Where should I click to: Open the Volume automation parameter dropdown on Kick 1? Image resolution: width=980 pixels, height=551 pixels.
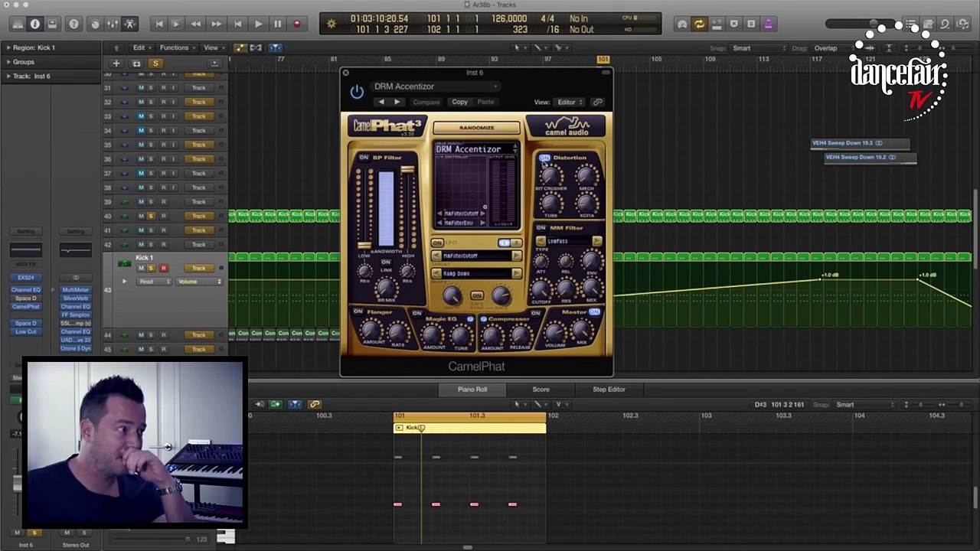pos(199,282)
